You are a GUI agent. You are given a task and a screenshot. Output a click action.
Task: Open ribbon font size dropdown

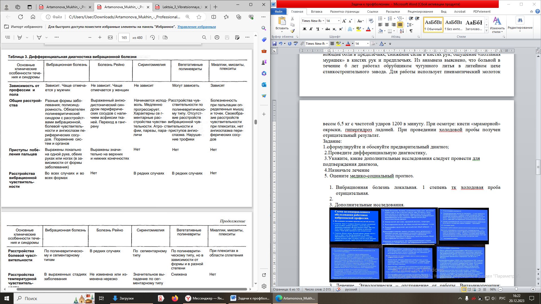click(339, 21)
